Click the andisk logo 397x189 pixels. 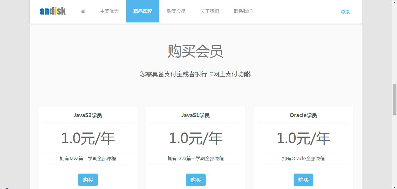coord(53,11)
